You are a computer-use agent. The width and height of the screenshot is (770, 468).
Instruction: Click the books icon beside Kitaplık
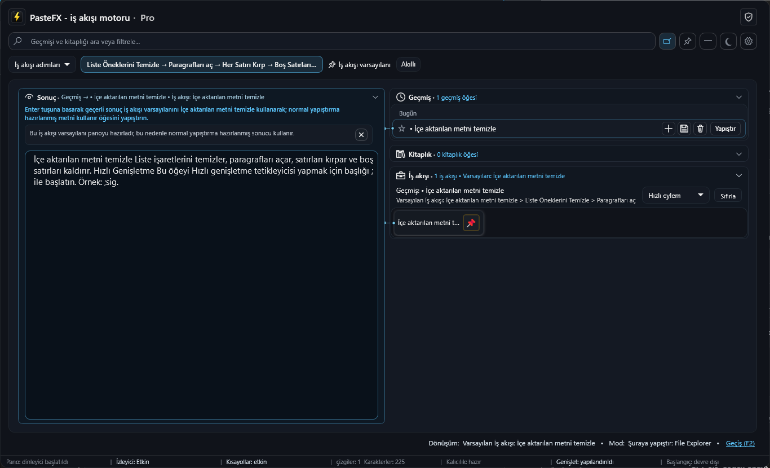pyautogui.click(x=401, y=154)
